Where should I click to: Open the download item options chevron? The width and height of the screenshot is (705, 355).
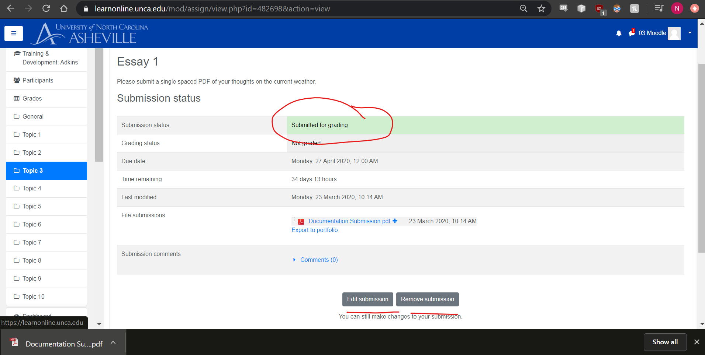pos(113,343)
